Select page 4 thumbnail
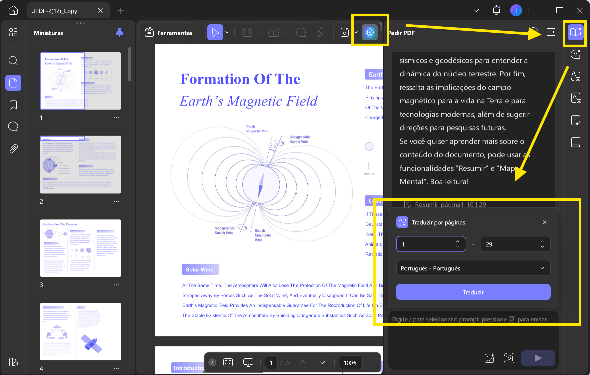 coord(81,332)
